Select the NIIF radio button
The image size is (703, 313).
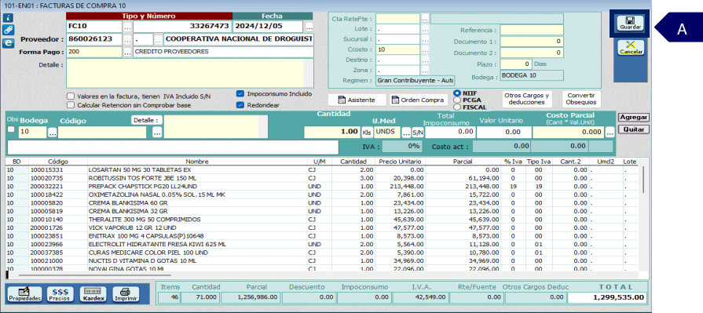coord(457,93)
